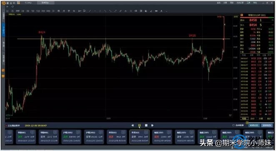This screenshot has width=276, height=151.
Task: Switch chart to the monthly (月) period
Action: [x=64, y=11]
